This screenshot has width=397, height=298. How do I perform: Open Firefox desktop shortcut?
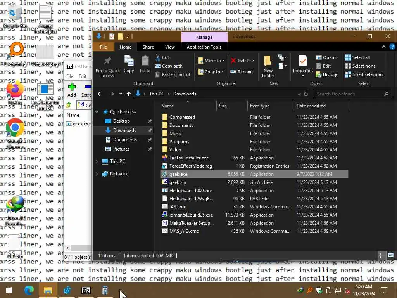[15, 93]
